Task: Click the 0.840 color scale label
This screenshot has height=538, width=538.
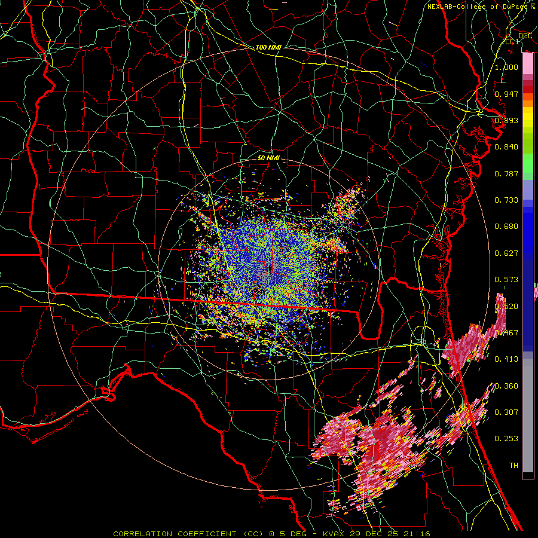Action: coord(506,147)
